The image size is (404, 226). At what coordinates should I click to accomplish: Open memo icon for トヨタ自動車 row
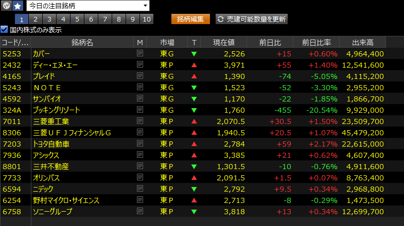tap(140, 143)
